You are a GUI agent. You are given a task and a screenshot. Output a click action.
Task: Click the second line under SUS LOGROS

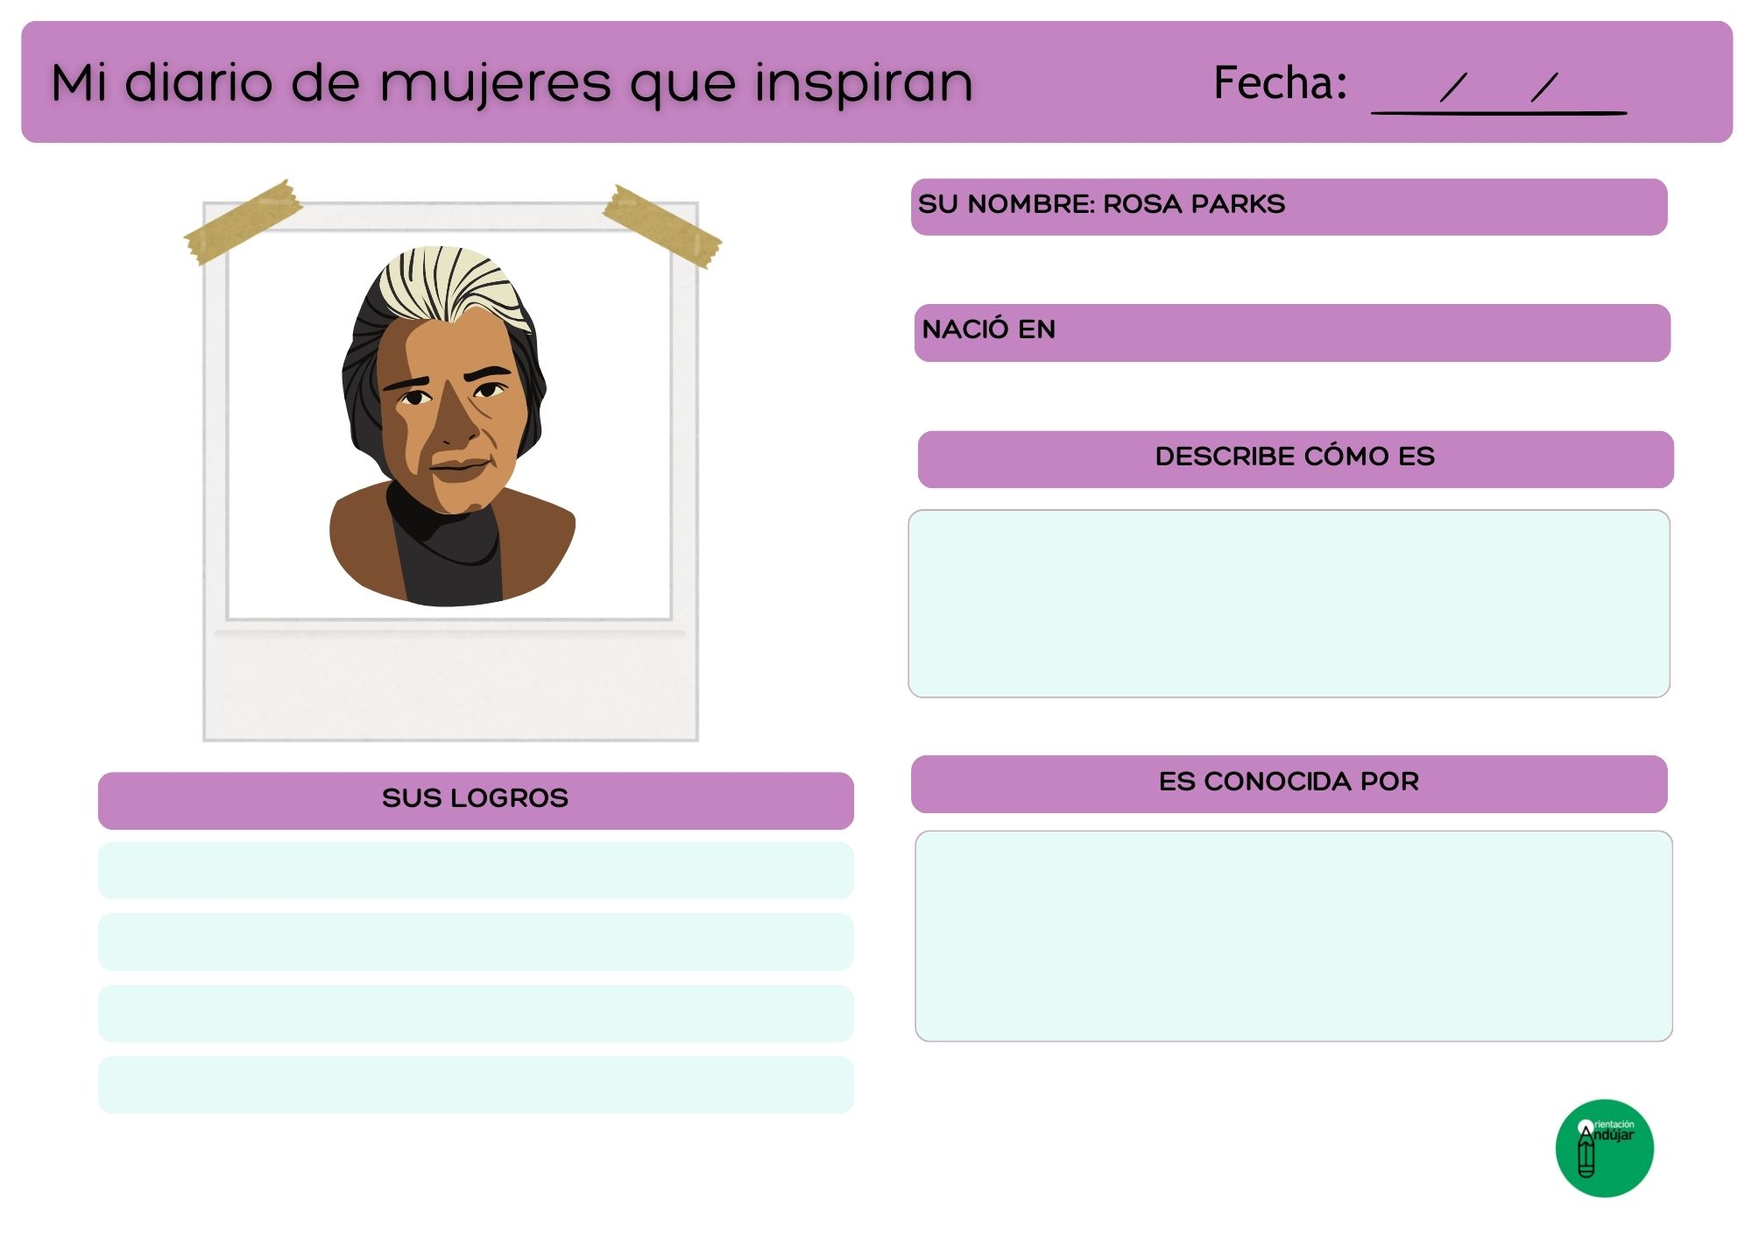pyautogui.click(x=476, y=942)
